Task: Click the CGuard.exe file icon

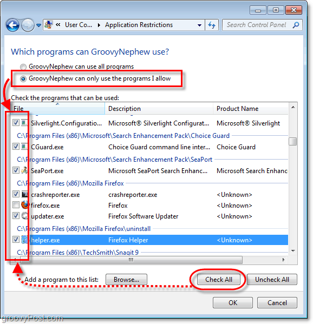Action: [25, 147]
